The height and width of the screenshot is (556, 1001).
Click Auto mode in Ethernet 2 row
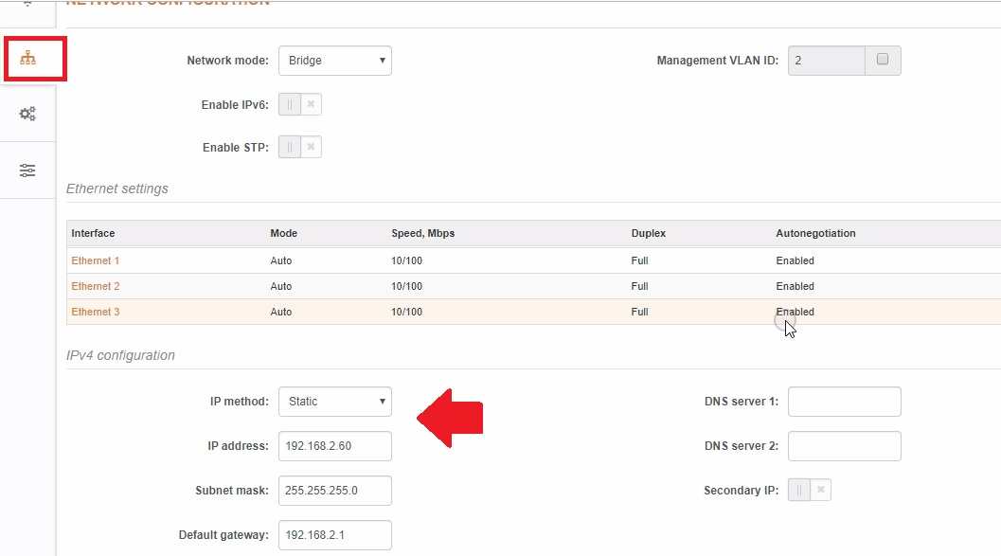(x=281, y=286)
